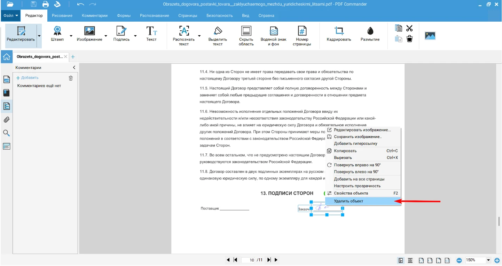Expand the Изображение dropdown arrow
The image size is (502, 266).
[x=106, y=36]
